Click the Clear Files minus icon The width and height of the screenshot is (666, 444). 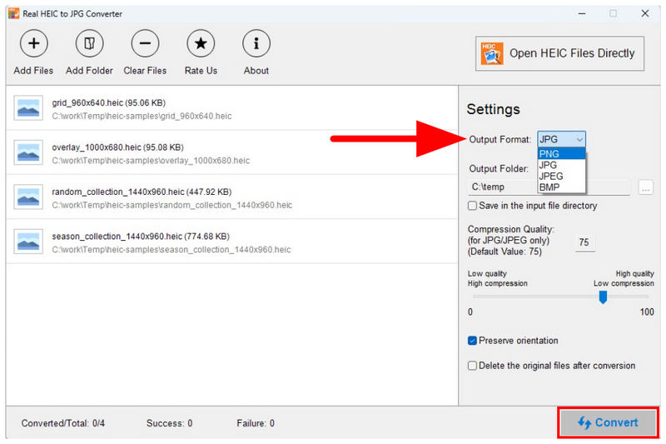145,43
